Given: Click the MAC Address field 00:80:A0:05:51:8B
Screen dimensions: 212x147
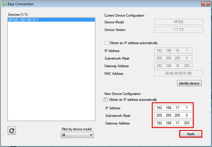Looking at the screenshot, I should (178, 73).
